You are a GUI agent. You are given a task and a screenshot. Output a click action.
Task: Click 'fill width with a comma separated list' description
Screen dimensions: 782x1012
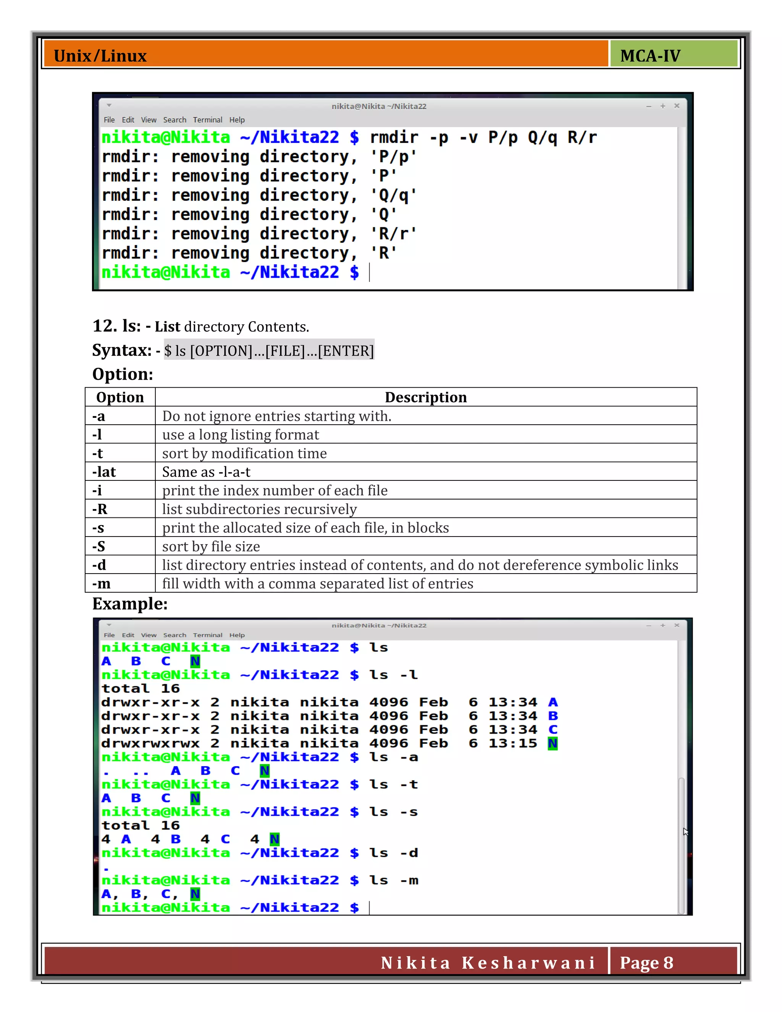tap(318, 584)
